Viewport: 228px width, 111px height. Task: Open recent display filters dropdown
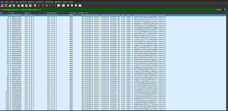click(x=223, y=10)
